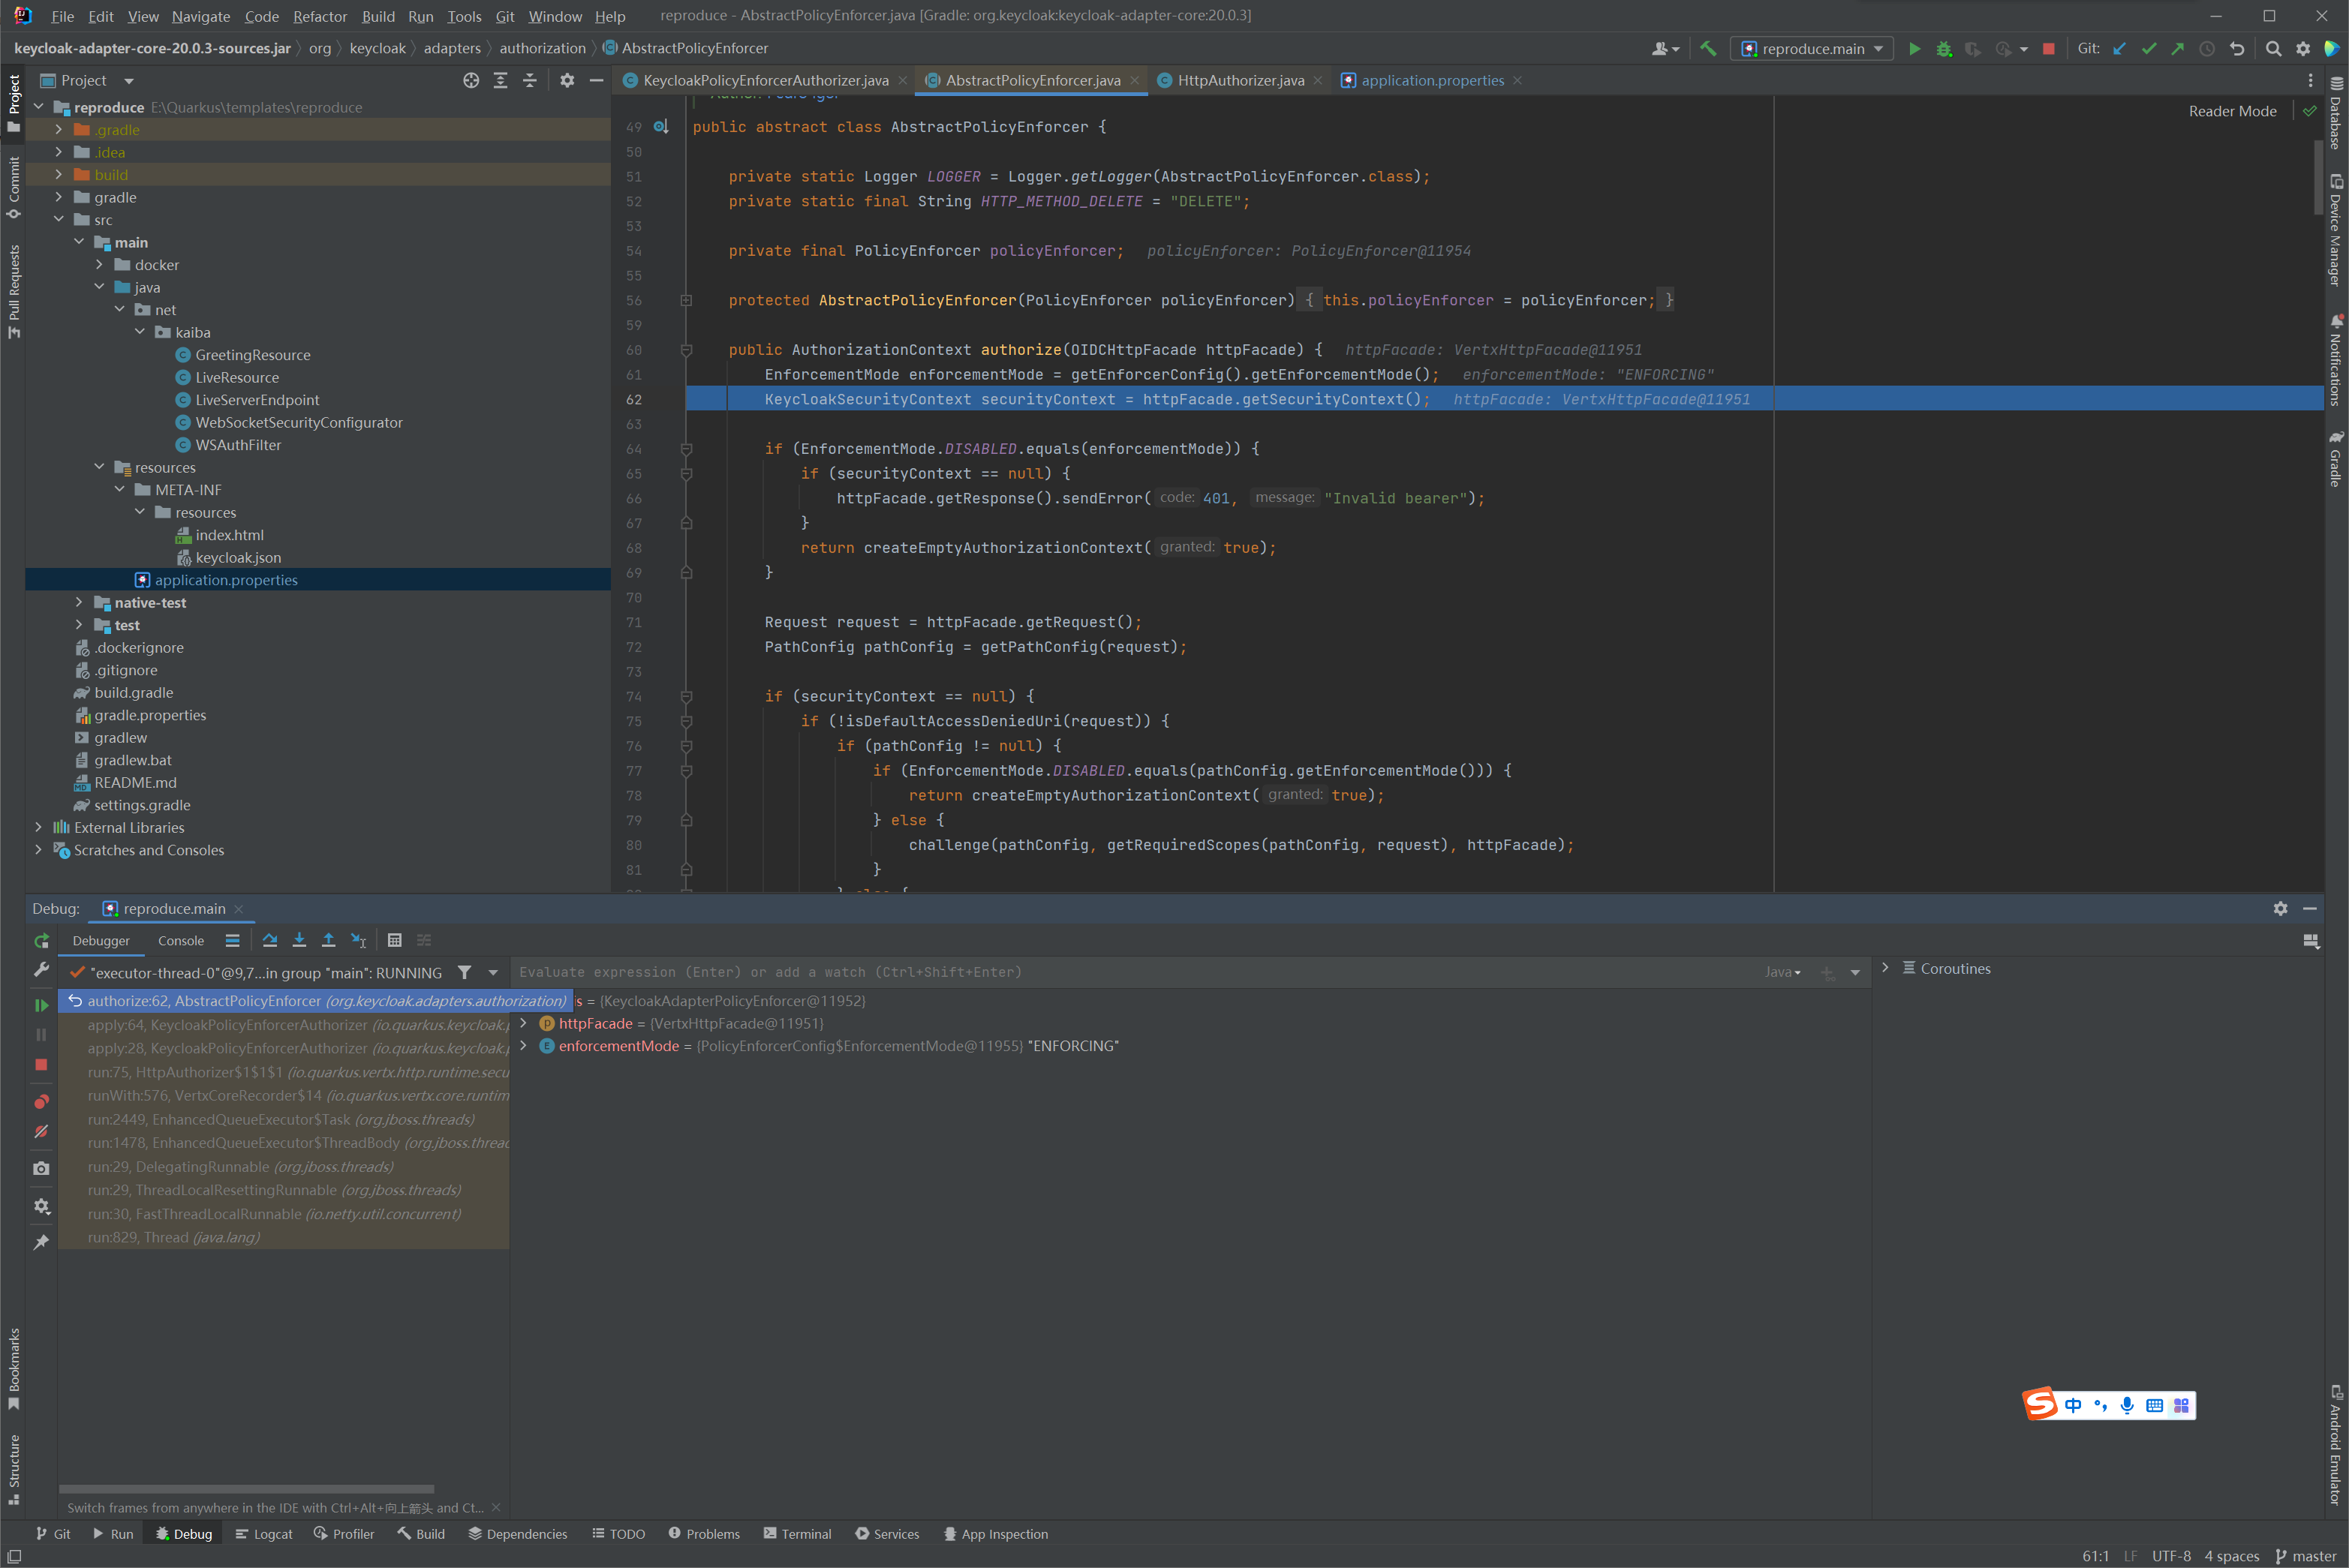This screenshot has height=1568, width=2349.
Task: Rerun reproduce.main in Debug panel
Action: [x=41, y=940]
